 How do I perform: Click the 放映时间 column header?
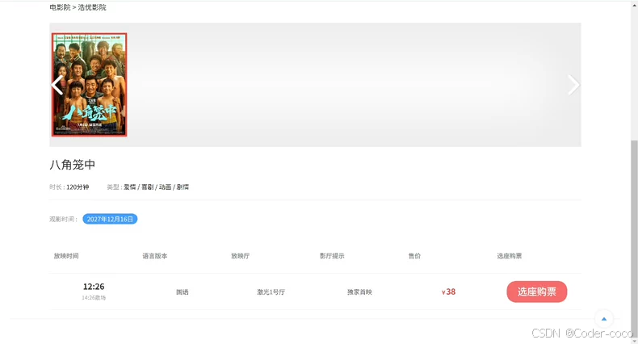pos(66,256)
